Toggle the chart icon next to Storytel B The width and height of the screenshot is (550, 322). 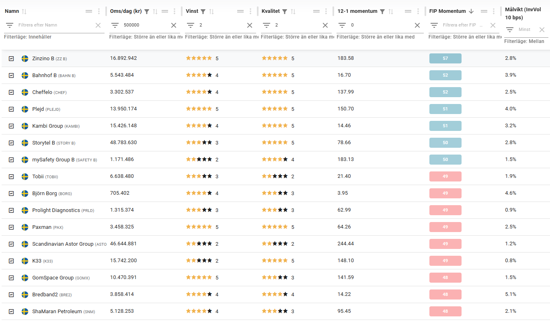(11, 143)
